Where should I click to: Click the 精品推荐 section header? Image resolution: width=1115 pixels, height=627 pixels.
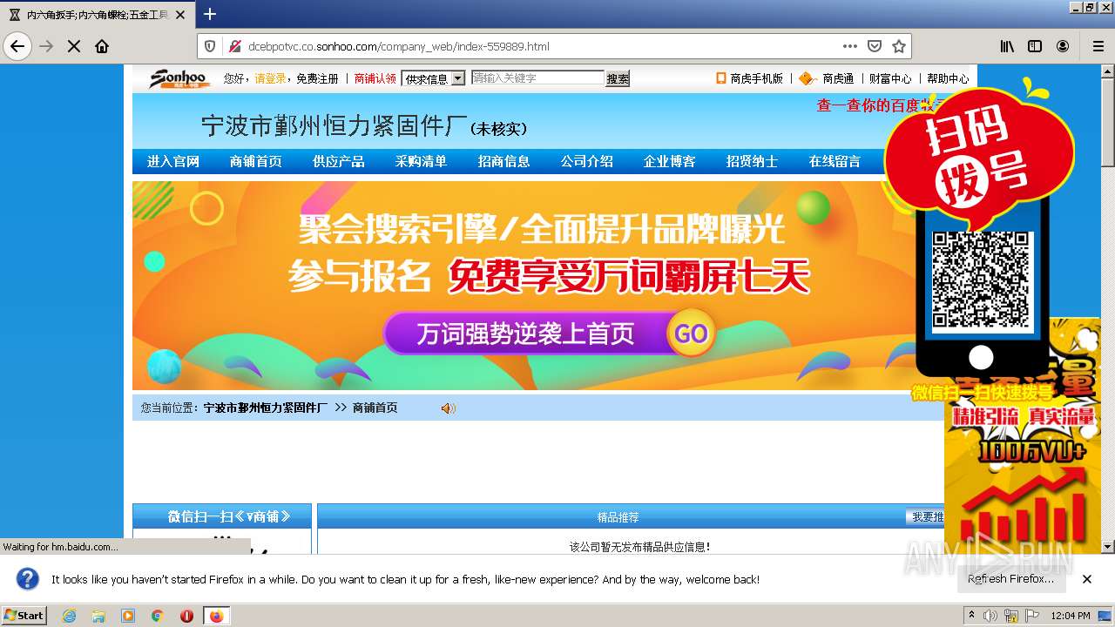click(618, 517)
